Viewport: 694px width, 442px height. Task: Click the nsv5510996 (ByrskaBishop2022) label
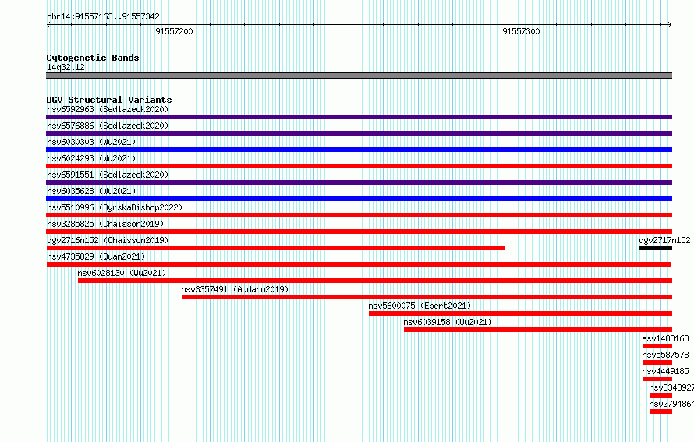pos(115,207)
